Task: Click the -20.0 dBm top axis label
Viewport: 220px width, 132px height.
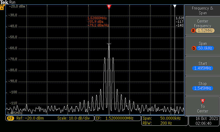Action: 17,6
